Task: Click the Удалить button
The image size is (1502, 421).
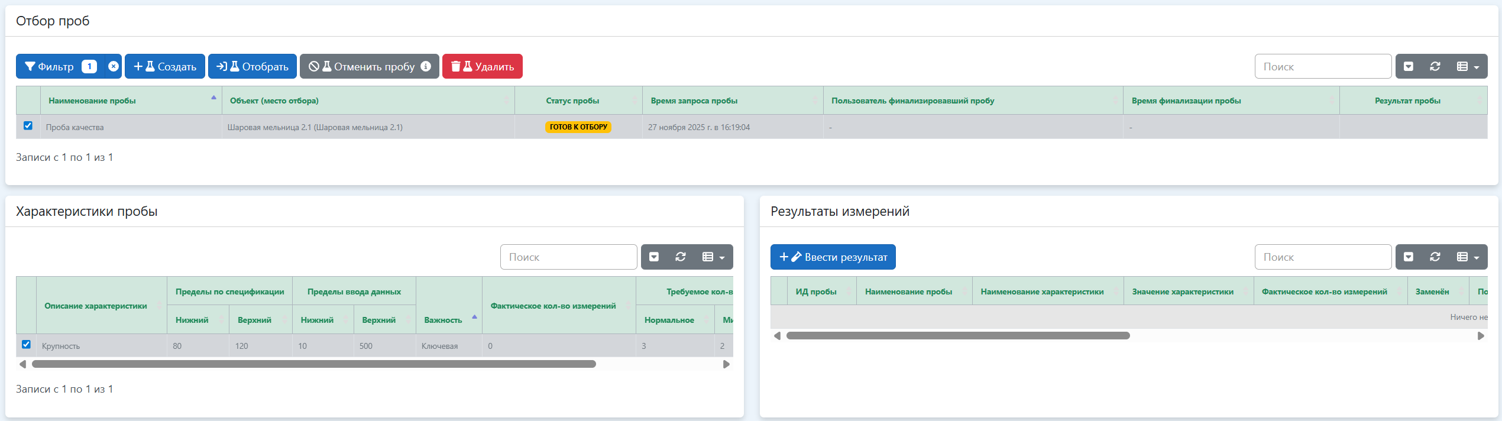Action: pyautogui.click(x=482, y=66)
